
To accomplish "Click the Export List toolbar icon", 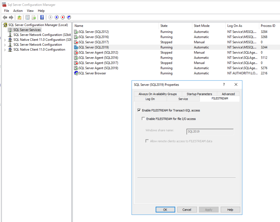I will click(x=34, y=17).
